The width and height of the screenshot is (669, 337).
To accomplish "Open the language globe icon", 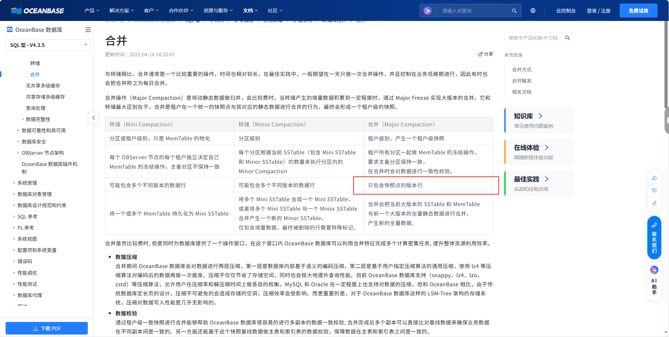I will pos(533,10).
